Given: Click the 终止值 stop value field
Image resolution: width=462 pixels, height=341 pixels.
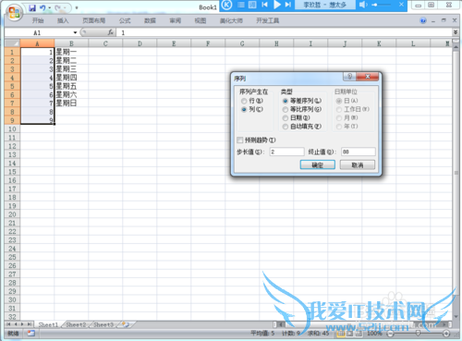Looking at the screenshot, I should tap(359, 152).
